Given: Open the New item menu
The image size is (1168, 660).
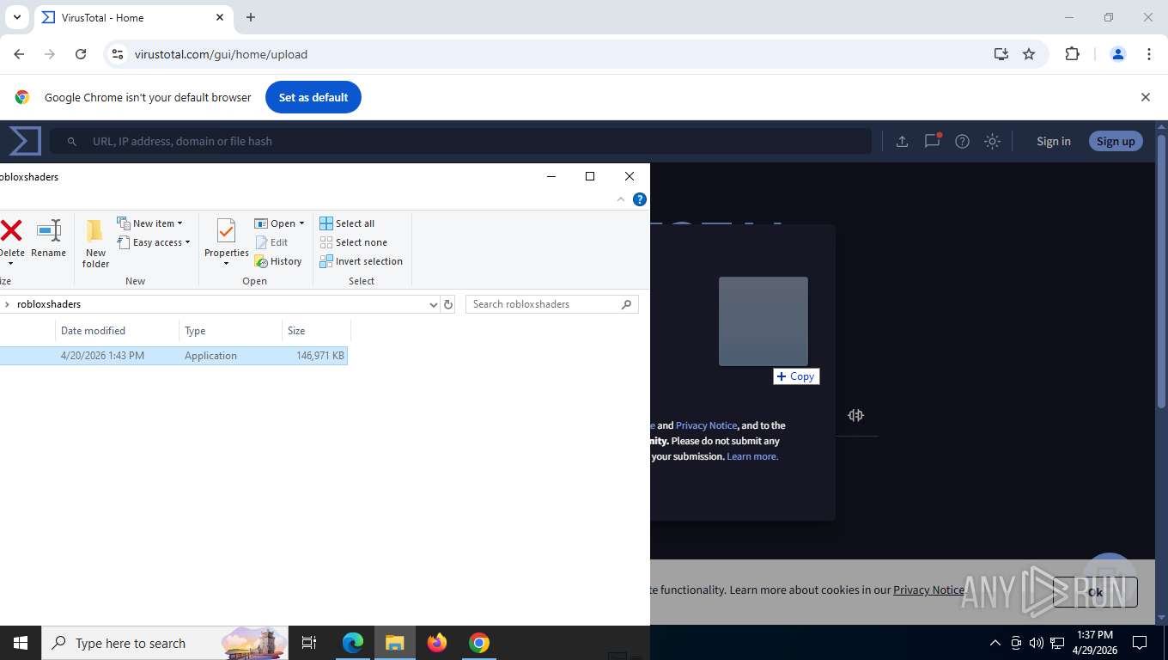Looking at the screenshot, I should tap(149, 223).
